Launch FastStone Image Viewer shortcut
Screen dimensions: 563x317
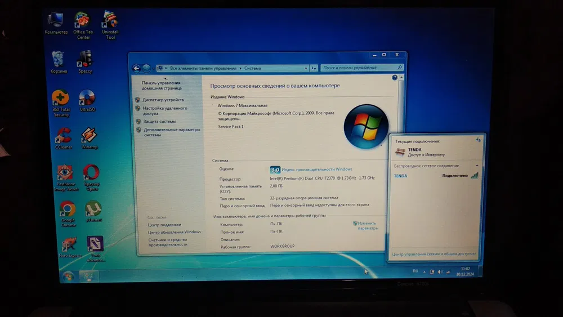(66, 177)
